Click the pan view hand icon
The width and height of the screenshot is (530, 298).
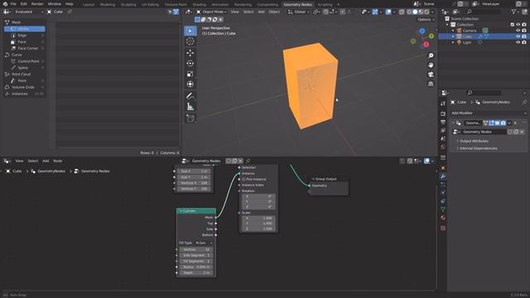click(x=431, y=65)
